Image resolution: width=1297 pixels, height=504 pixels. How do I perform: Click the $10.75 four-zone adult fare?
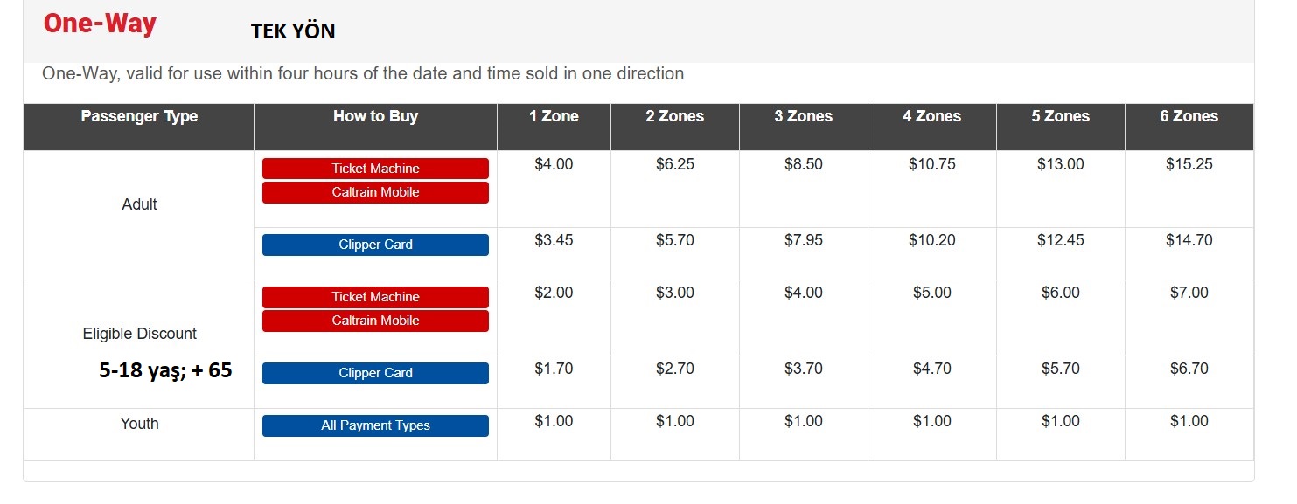coord(931,164)
